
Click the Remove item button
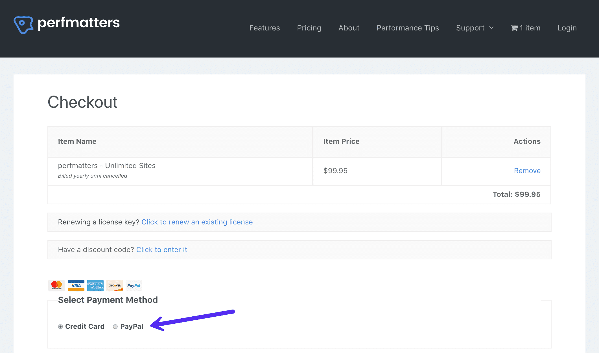tap(527, 170)
